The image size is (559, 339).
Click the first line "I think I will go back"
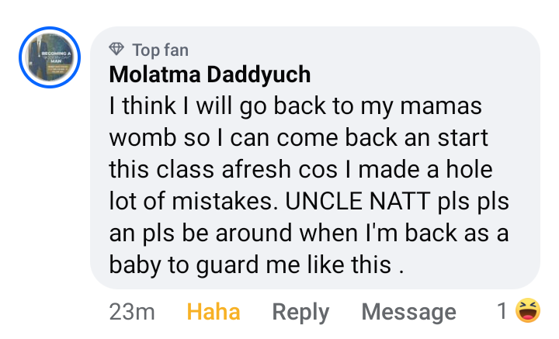(202, 106)
